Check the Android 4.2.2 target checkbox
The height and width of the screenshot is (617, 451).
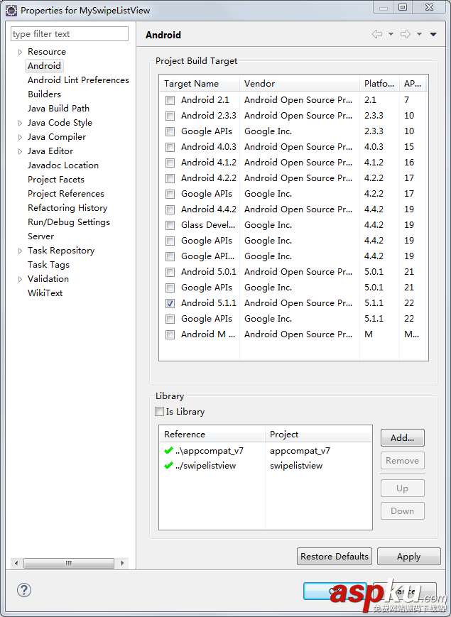pyautogui.click(x=170, y=179)
